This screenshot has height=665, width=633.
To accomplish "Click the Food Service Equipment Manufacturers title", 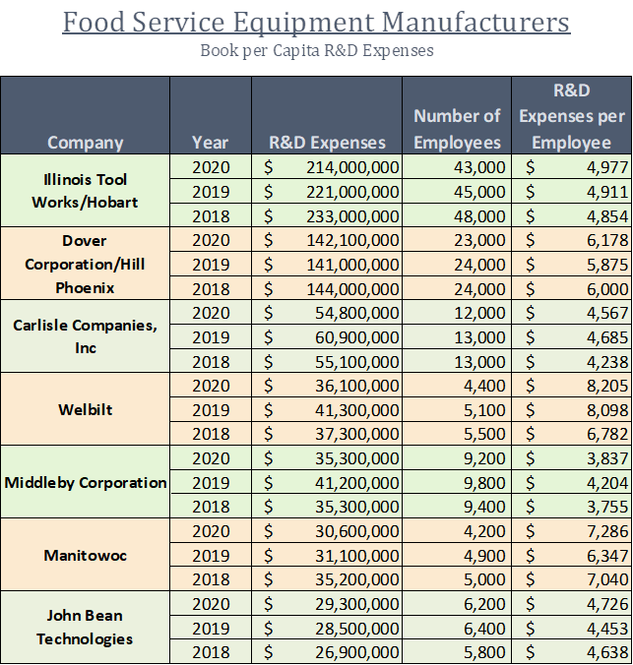I will click(x=316, y=22).
